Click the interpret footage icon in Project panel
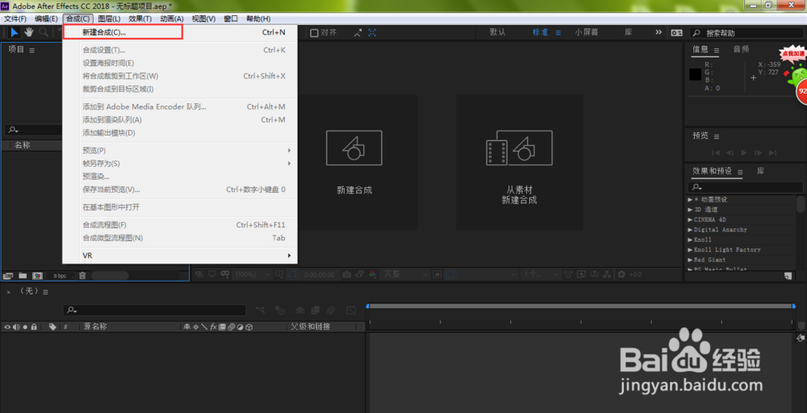The height and width of the screenshot is (413, 807). [x=8, y=276]
